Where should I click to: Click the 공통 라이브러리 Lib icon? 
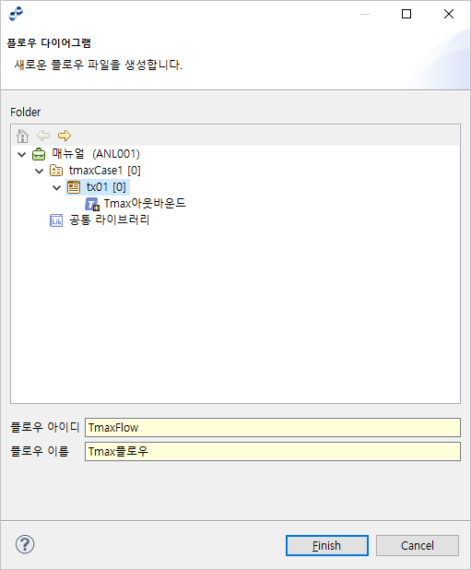click(x=56, y=220)
